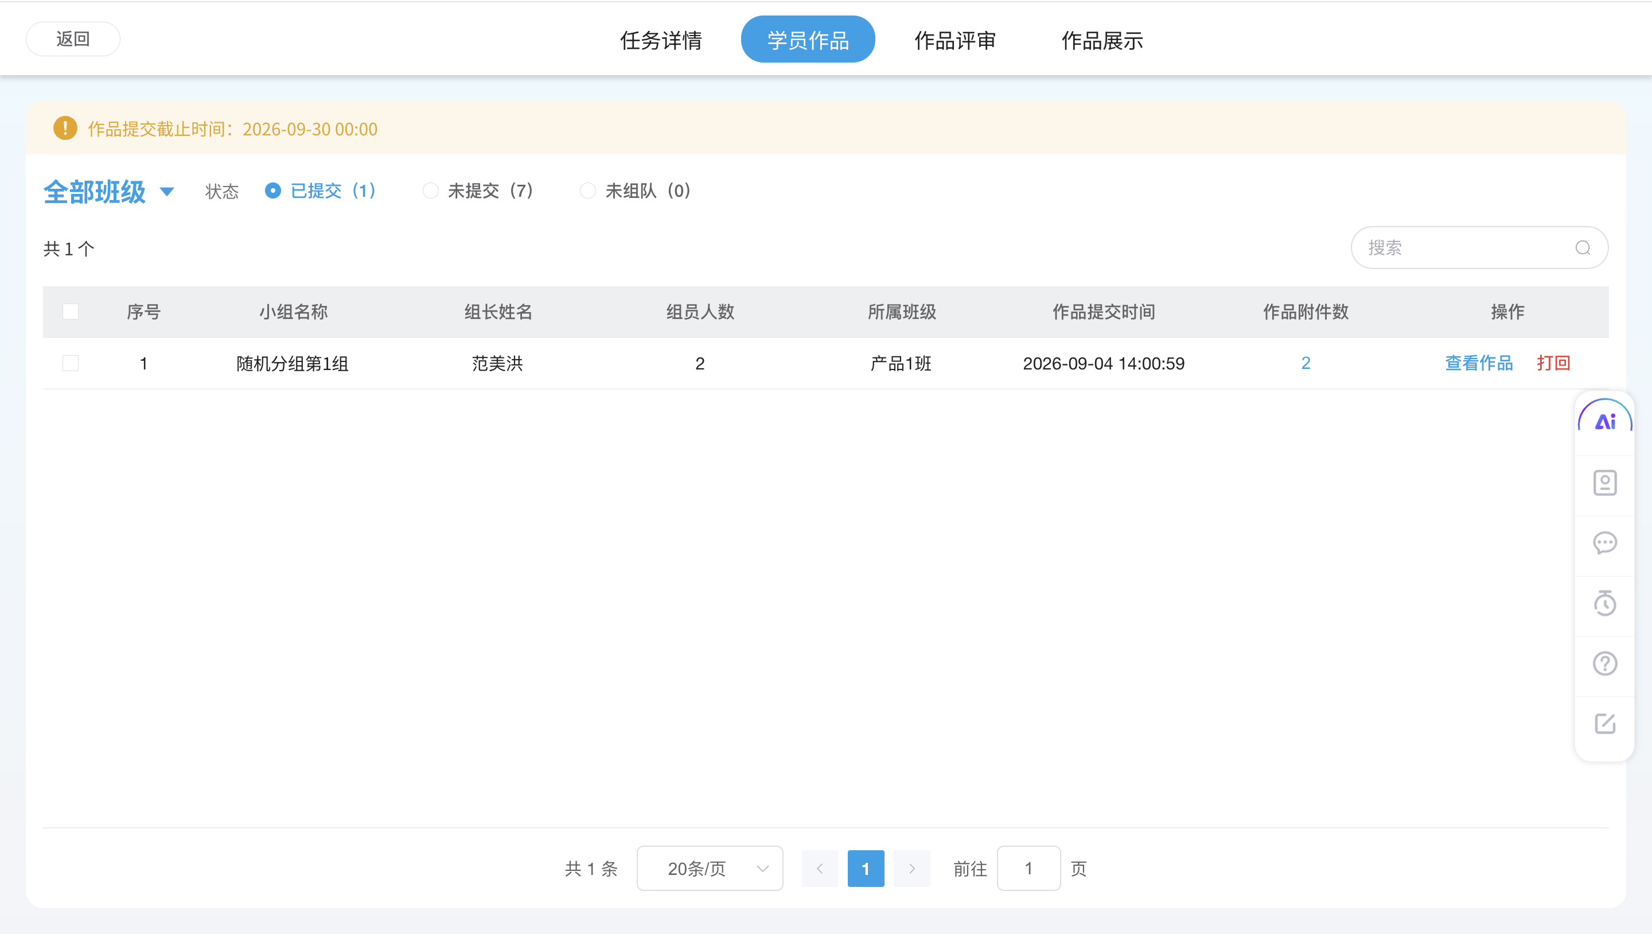This screenshot has height=934, width=1652.
Task: Click the timestamp 2026-09-04 14:00:59
Action: [x=1103, y=364]
